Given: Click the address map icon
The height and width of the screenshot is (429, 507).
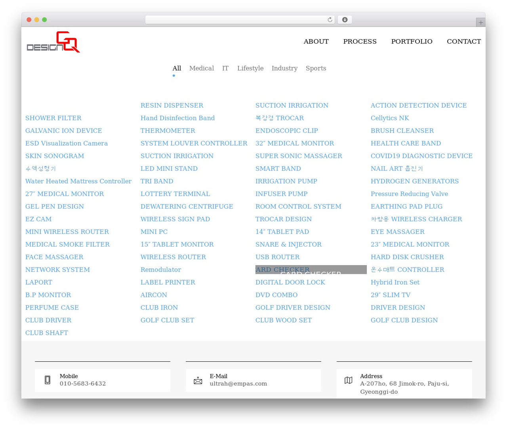Looking at the screenshot, I should [x=349, y=380].
